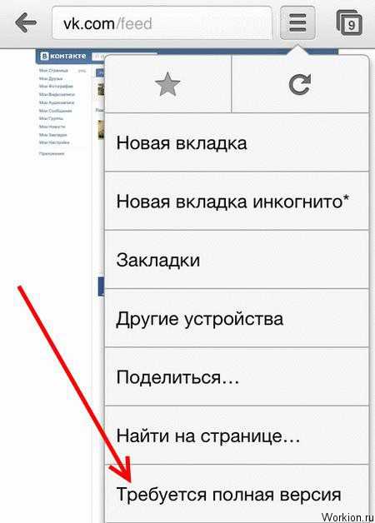Reload the page with the refresh icon
Image resolution: width=375 pixels, height=523 pixels.
click(300, 84)
